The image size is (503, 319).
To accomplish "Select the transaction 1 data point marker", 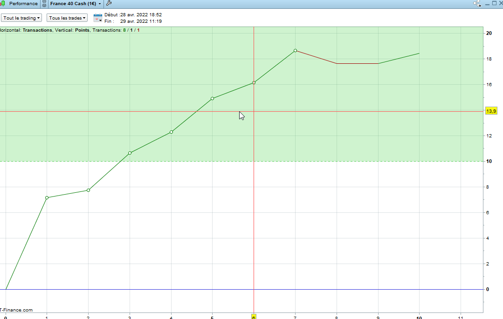I will (x=47, y=198).
